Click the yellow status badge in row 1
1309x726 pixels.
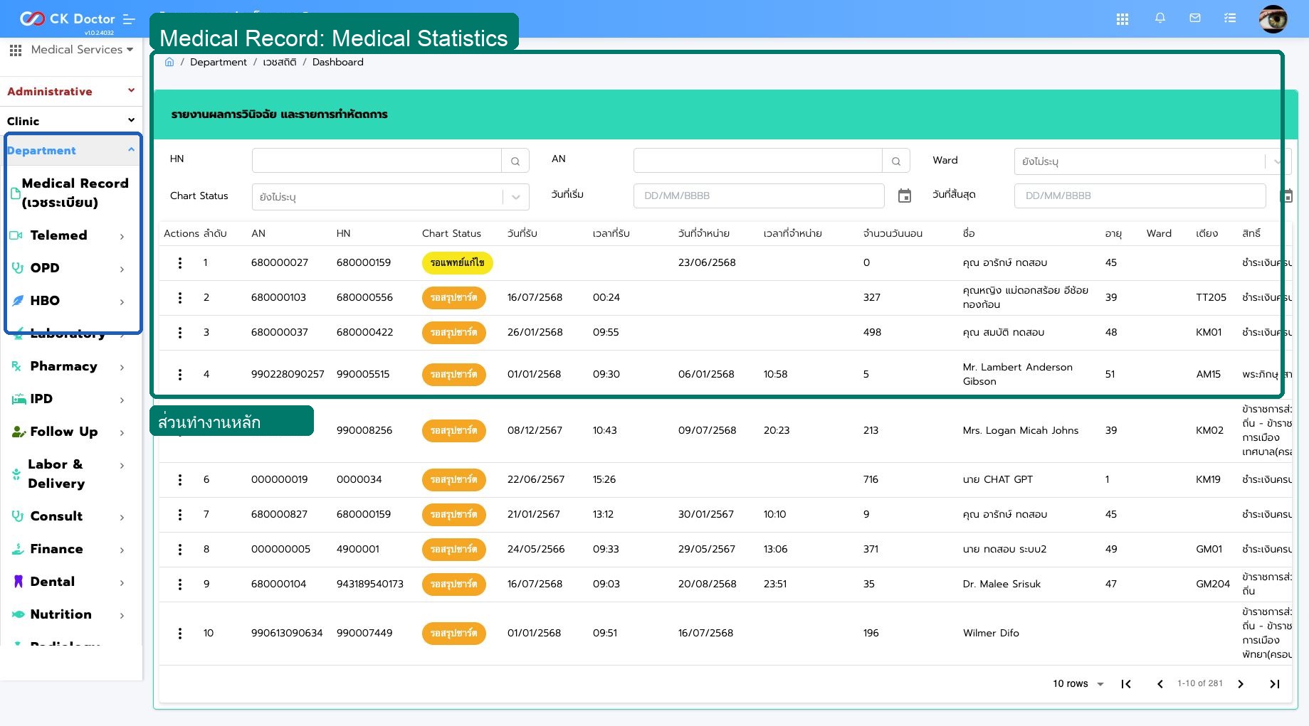(x=457, y=263)
